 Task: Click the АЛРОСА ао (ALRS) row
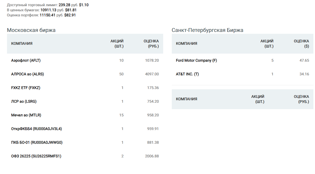[x=27, y=74]
